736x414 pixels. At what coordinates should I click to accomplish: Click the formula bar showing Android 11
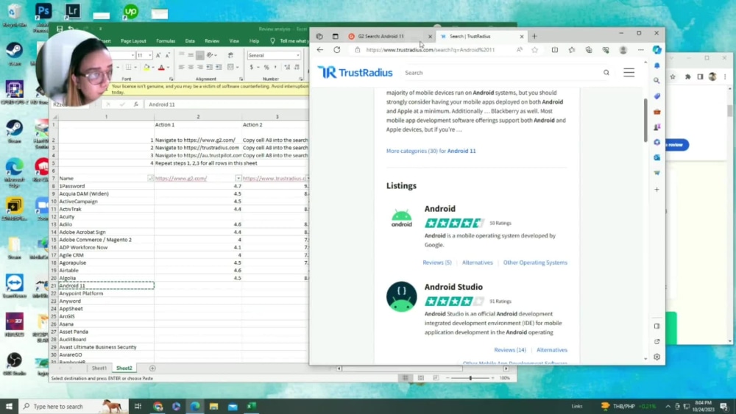226,104
